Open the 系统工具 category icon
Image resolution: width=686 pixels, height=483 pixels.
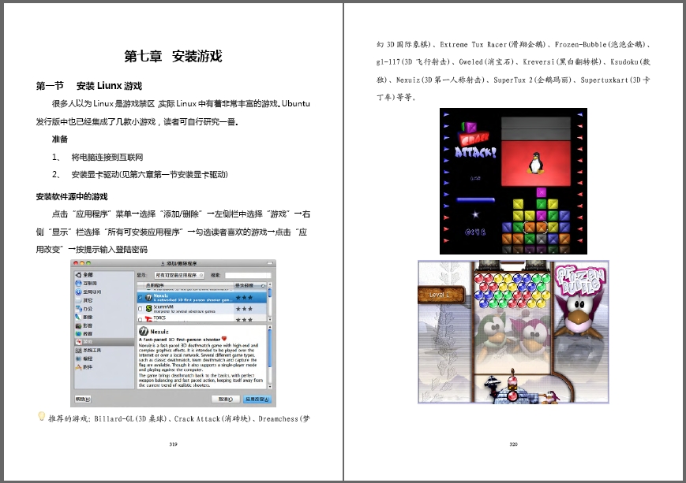coord(78,351)
